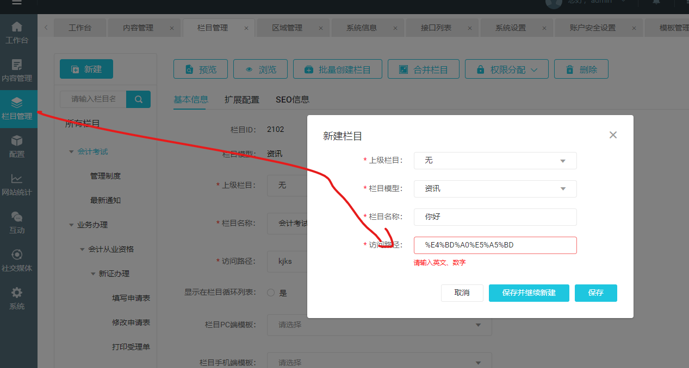Screen dimensions: 689x368
Task: Click the search magnifier button
Action: click(138, 99)
